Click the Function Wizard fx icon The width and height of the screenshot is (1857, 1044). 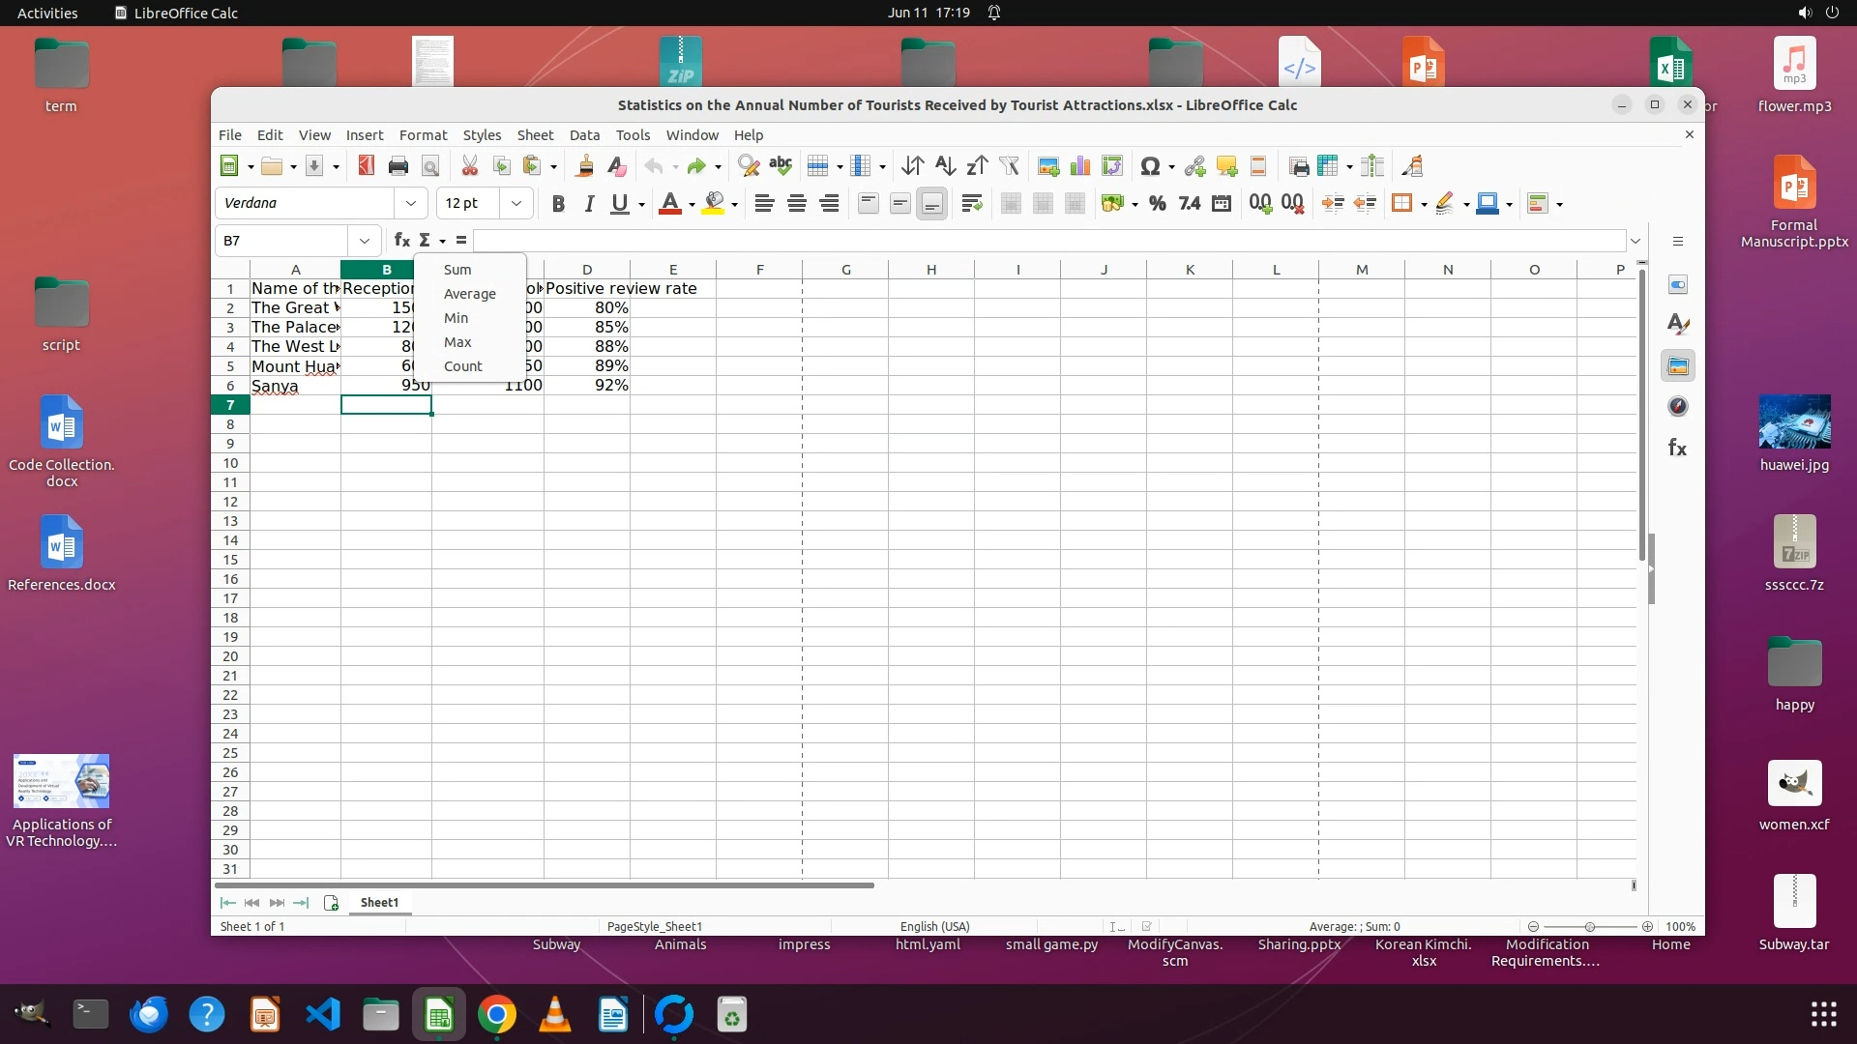coord(401,240)
